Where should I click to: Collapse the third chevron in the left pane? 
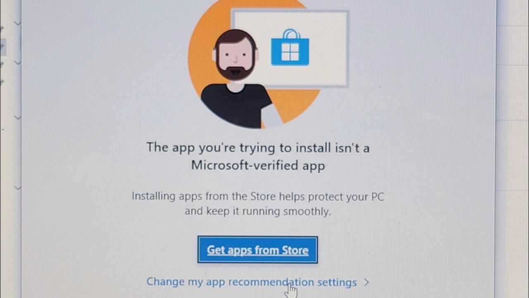[17, 118]
